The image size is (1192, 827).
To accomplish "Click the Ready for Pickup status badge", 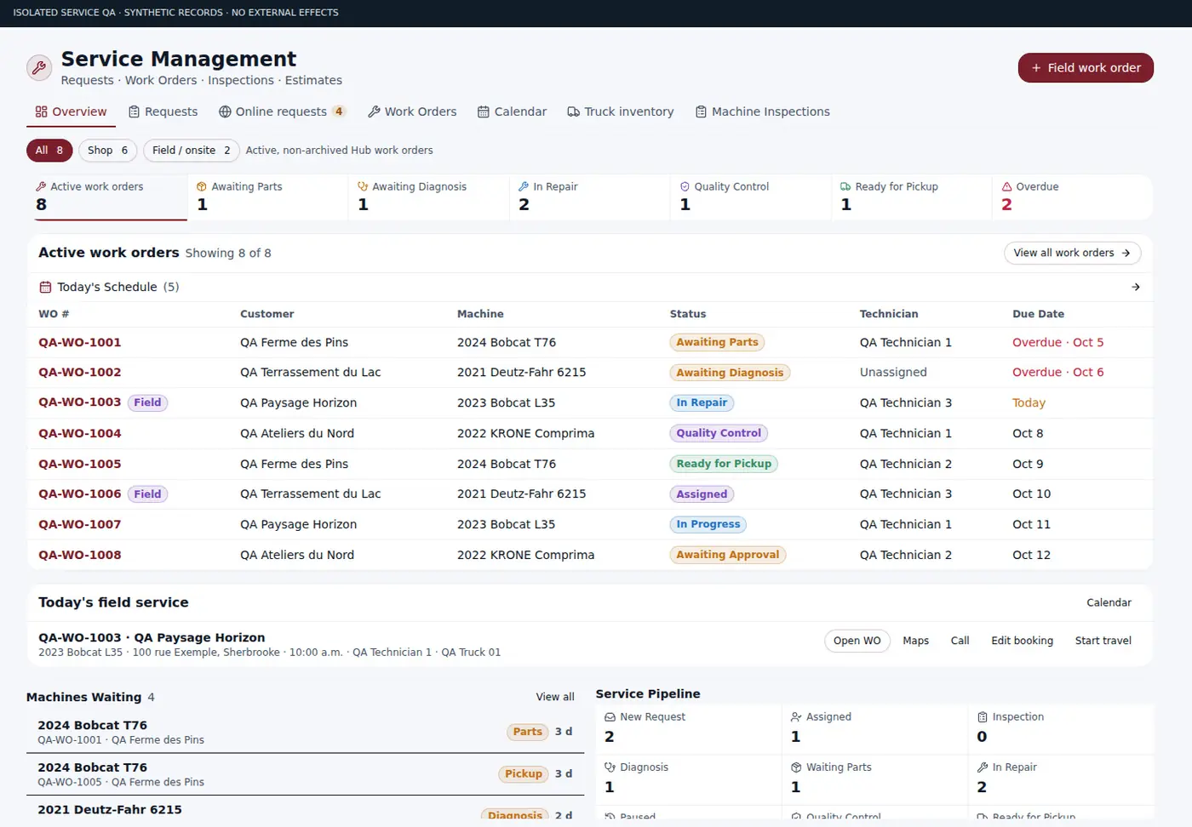I will coord(724,464).
